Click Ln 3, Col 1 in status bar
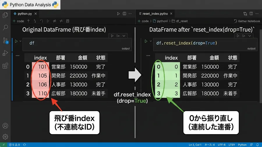Image resolution: width=262 pixels, height=147 pixels. 195,145
